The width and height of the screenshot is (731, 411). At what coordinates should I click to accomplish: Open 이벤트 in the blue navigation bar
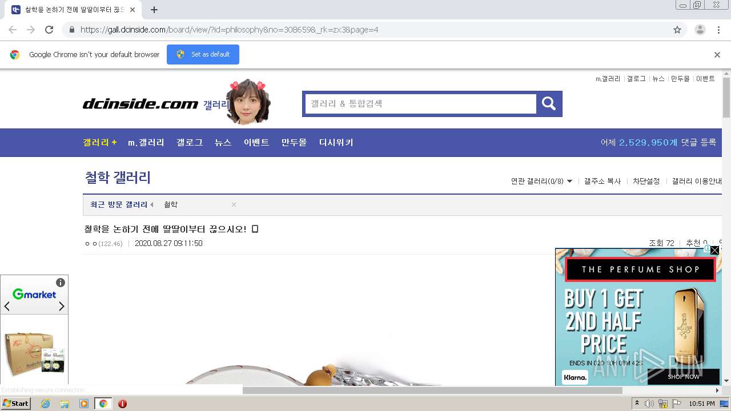tap(256, 142)
